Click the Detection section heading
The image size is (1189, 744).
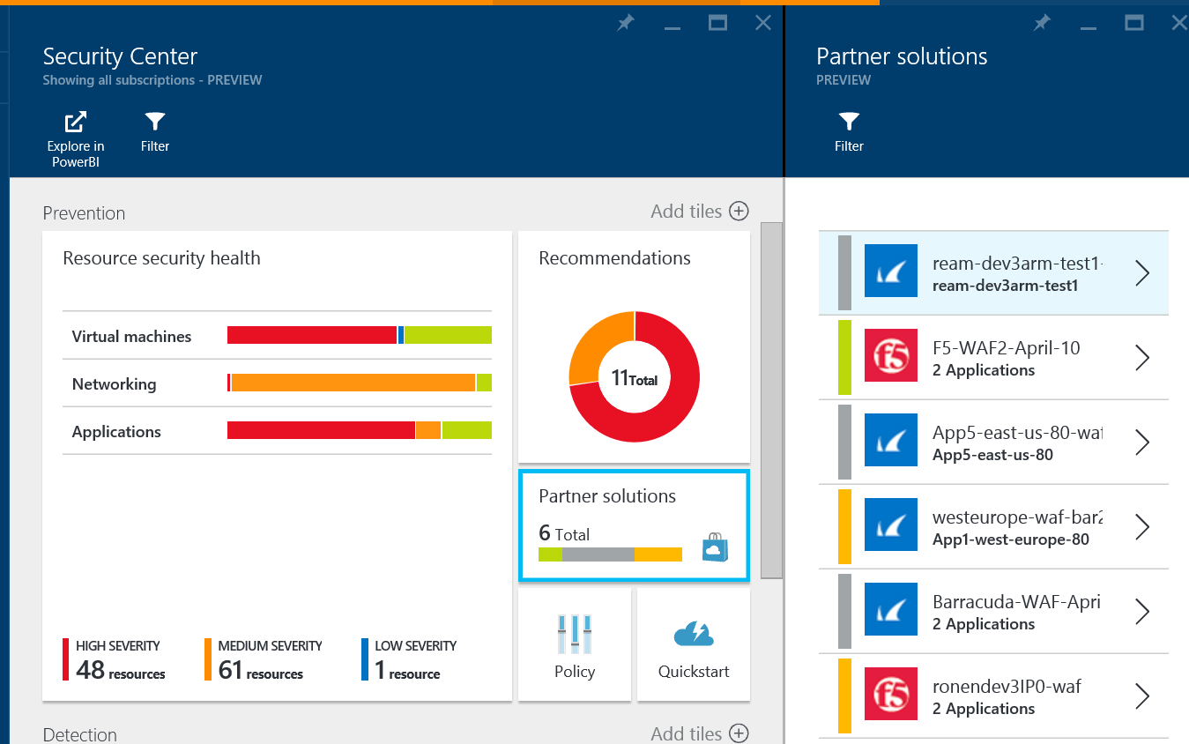[79, 734]
